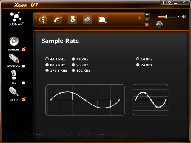The image size is (191, 143).
Task: Open the ASIO settings button
Action: point(159,24)
